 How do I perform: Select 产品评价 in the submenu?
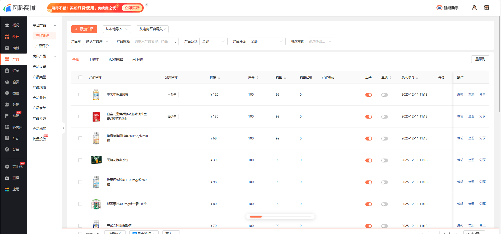pyautogui.click(x=42, y=46)
